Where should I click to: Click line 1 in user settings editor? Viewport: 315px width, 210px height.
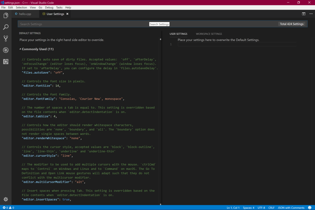tap(237, 44)
